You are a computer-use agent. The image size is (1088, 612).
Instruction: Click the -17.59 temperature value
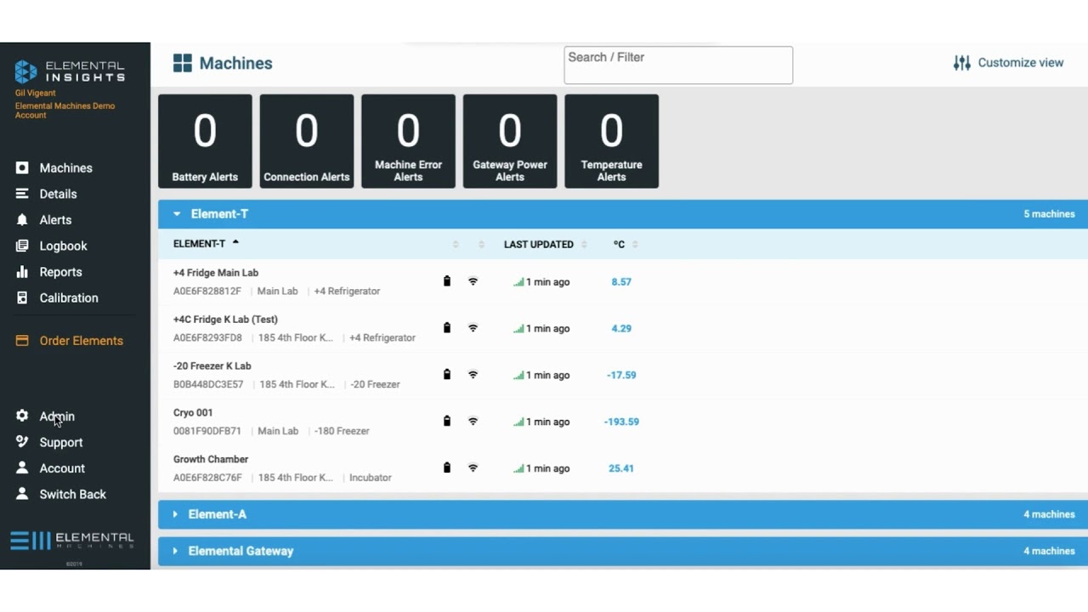tap(621, 375)
